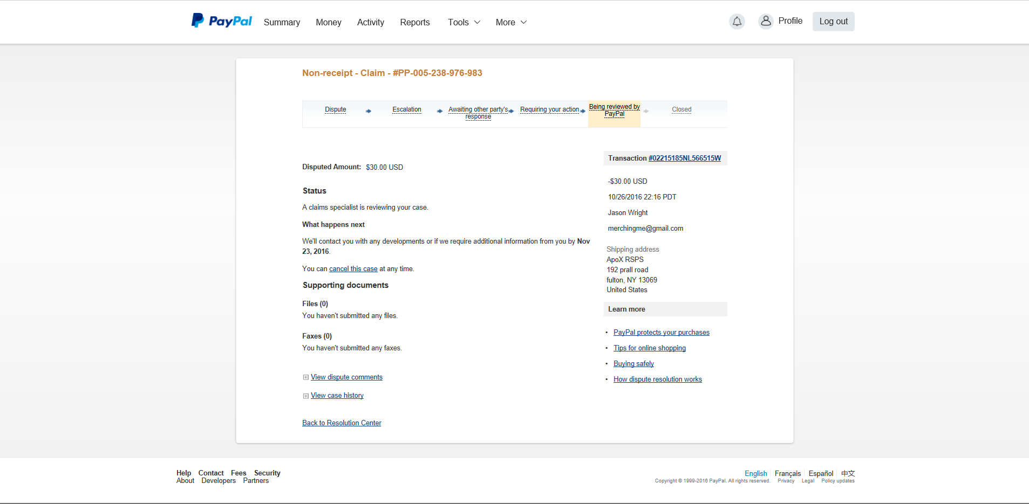The width and height of the screenshot is (1029, 504).
Task: Click the Contact footer link
Action: pos(211,473)
